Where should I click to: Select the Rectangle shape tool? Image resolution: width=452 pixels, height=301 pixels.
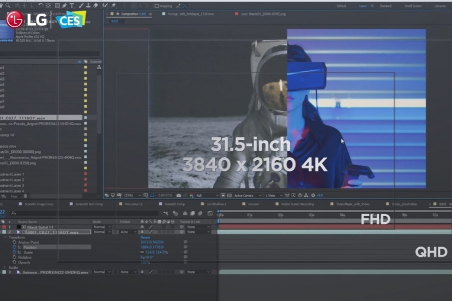[x=57, y=5]
